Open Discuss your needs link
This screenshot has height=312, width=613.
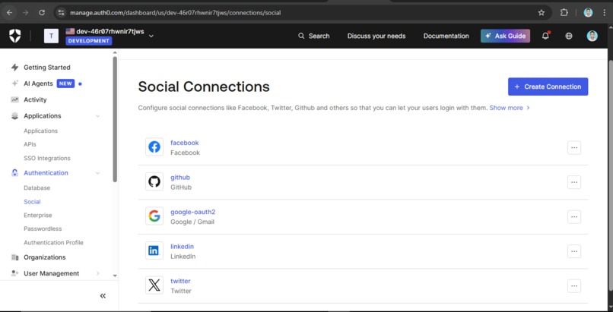coord(376,36)
